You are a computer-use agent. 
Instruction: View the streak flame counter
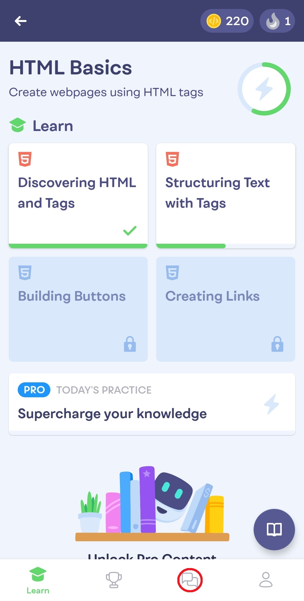click(x=277, y=21)
